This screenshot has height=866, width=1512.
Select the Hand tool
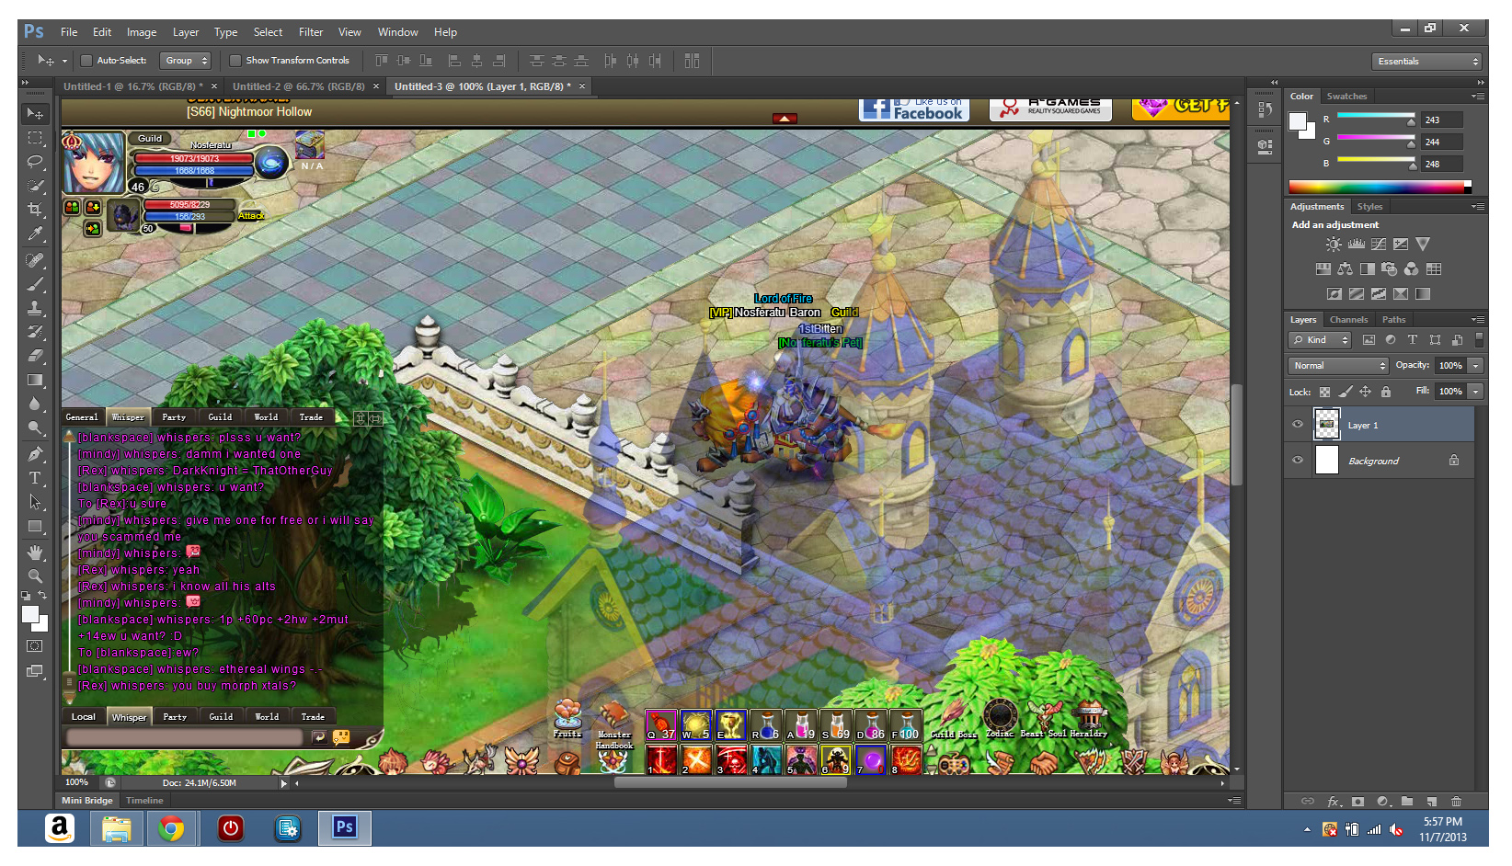coord(35,553)
